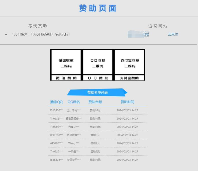
Task: Click the 赞助金额 column header
Action: 95,102
